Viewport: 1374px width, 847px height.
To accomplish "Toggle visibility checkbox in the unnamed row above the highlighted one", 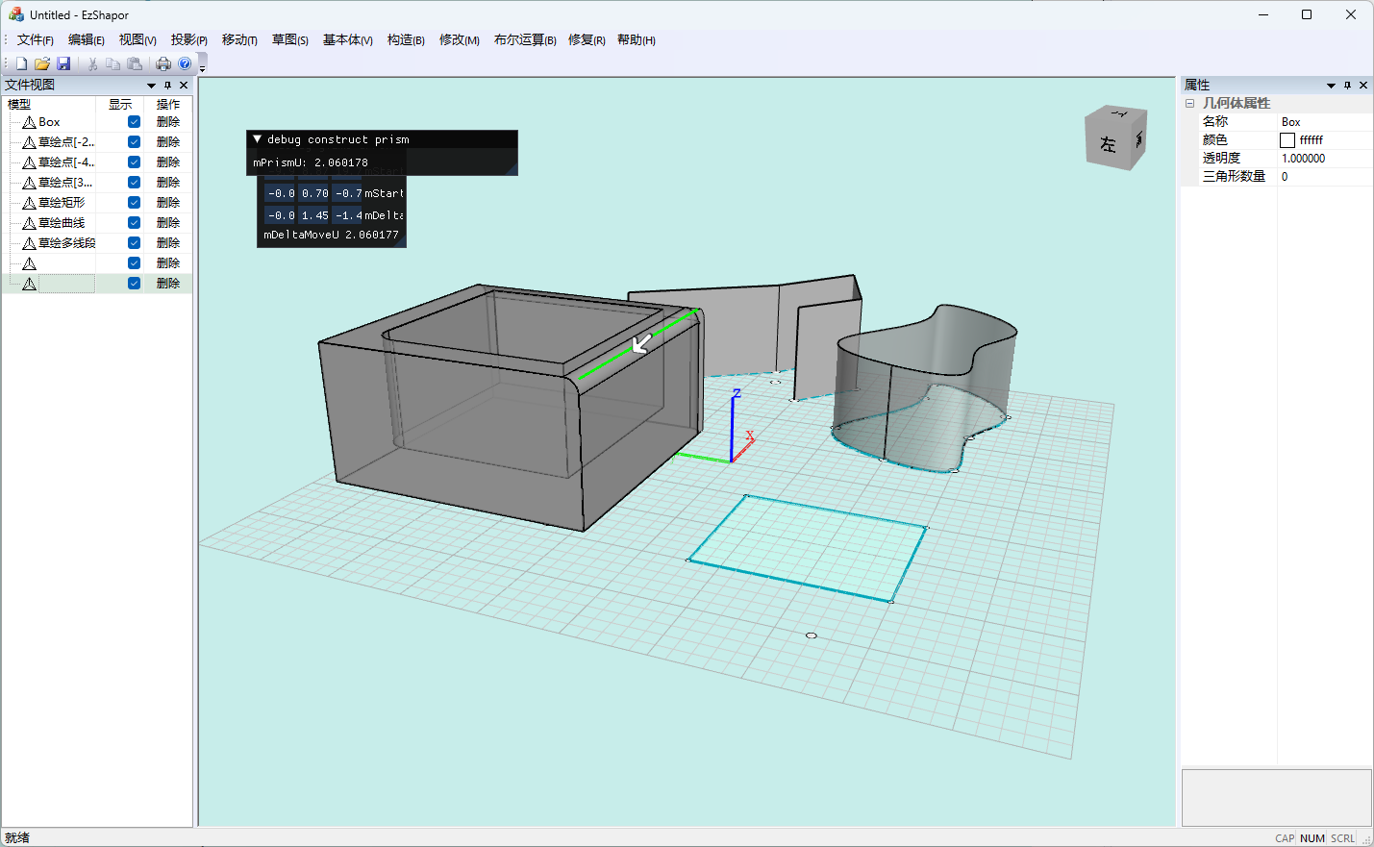I will pyautogui.click(x=134, y=263).
